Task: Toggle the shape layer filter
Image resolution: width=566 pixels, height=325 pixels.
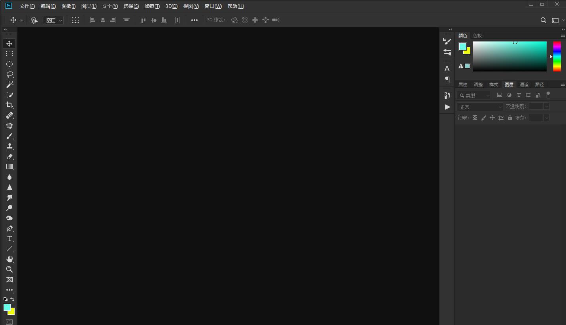Action: [528, 95]
